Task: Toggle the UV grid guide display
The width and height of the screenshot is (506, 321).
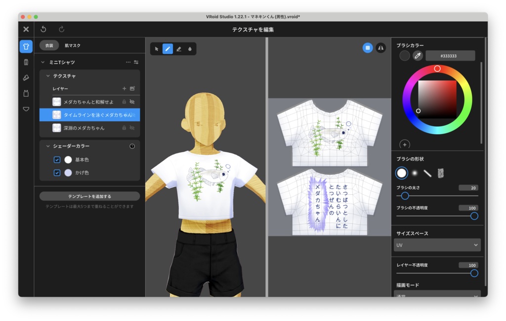Action: pos(368,48)
